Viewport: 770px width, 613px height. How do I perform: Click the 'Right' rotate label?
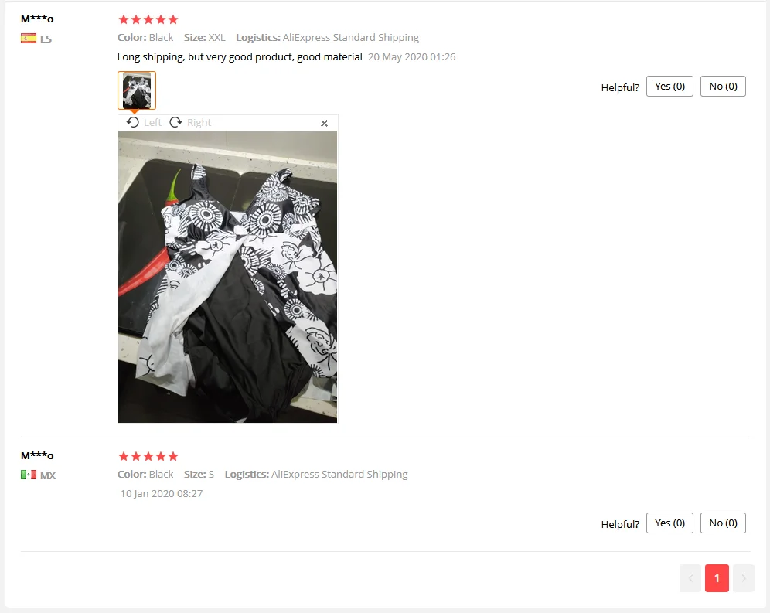(x=199, y=122)
